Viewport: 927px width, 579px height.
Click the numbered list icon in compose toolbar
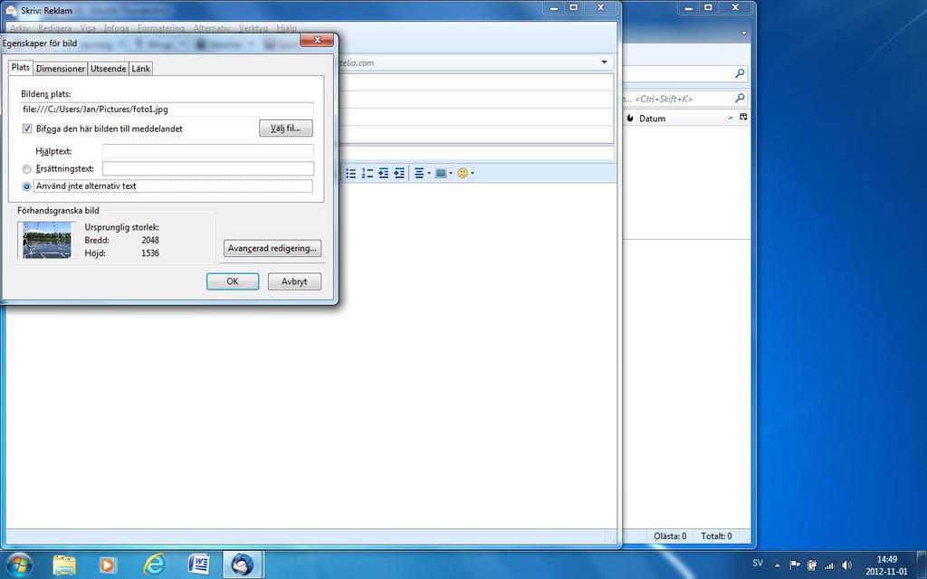(368, 173)
